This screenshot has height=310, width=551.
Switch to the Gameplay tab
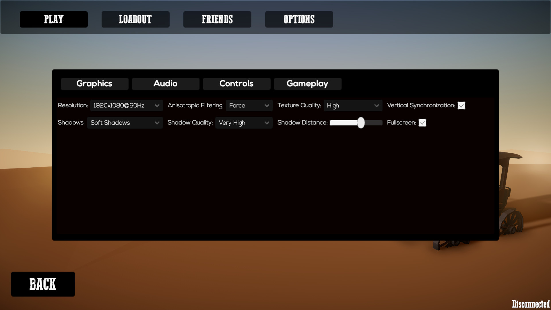[x=308, y=84]
